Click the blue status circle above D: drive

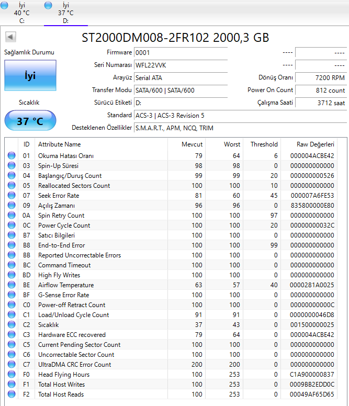[x=48, y=5]
